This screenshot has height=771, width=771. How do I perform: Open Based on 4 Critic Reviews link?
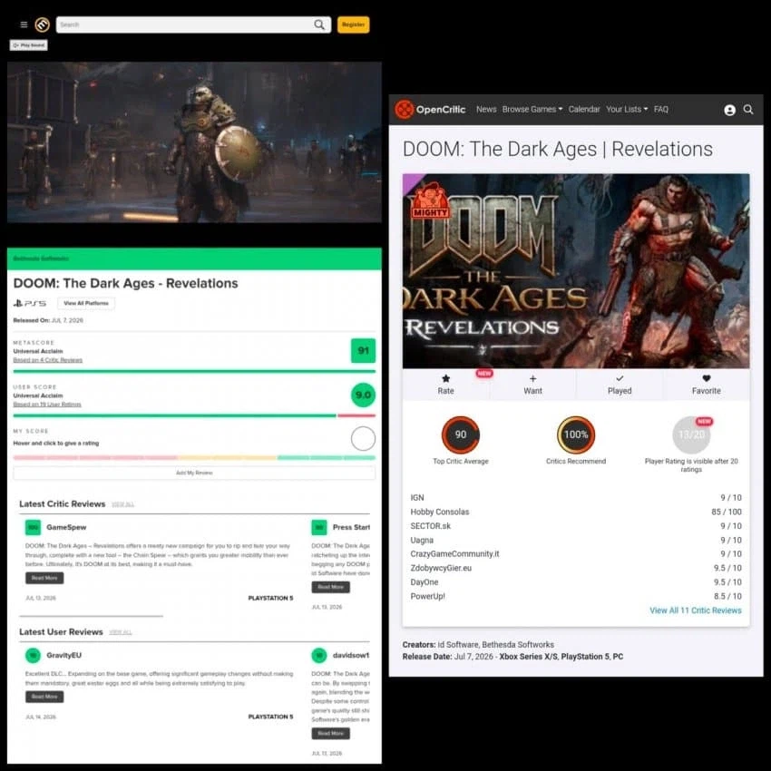(48, 360)
